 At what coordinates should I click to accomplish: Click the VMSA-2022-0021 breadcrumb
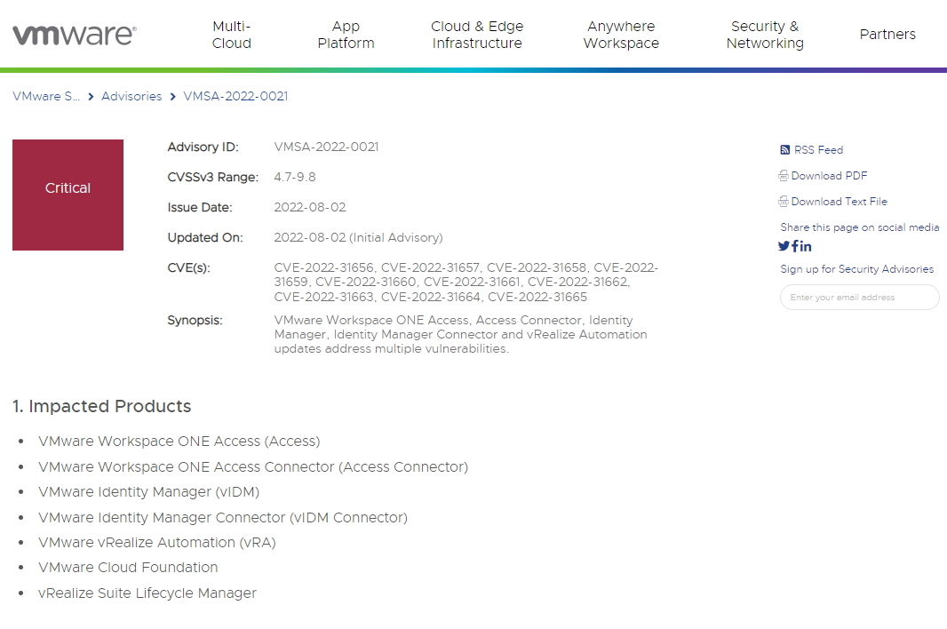coord(235,96)
